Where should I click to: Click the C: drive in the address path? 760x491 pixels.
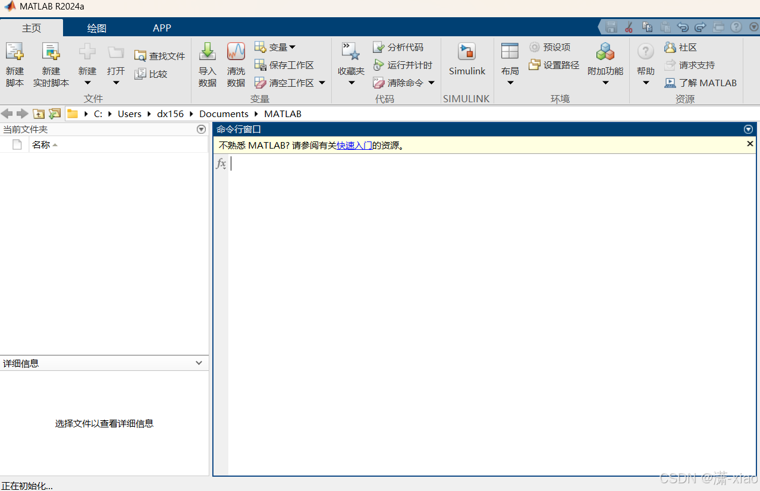pyautogui.click(x=98, y=114)
